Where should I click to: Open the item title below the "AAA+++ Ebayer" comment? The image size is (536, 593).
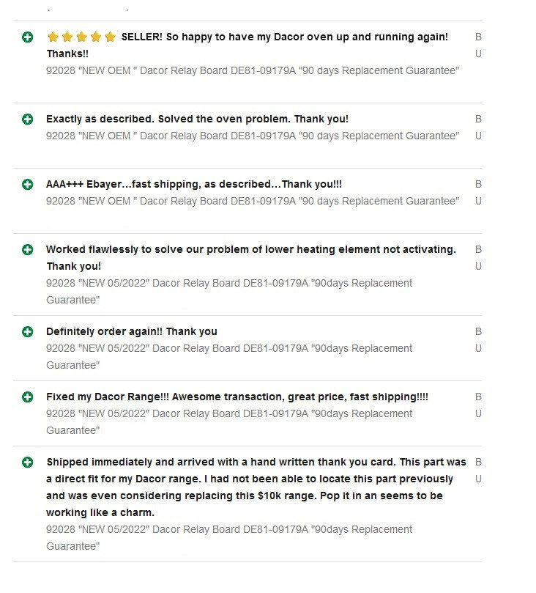[253, 201]
